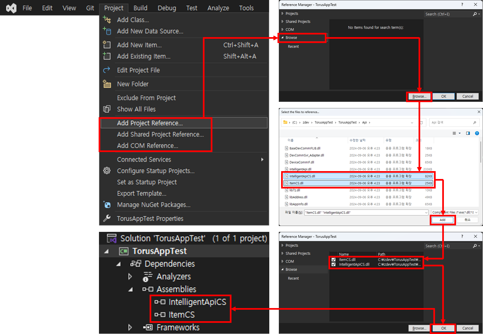Toggle the preview pane icon in the file dialog
Viewport: 483px width, 334px height.
(468, 133)
